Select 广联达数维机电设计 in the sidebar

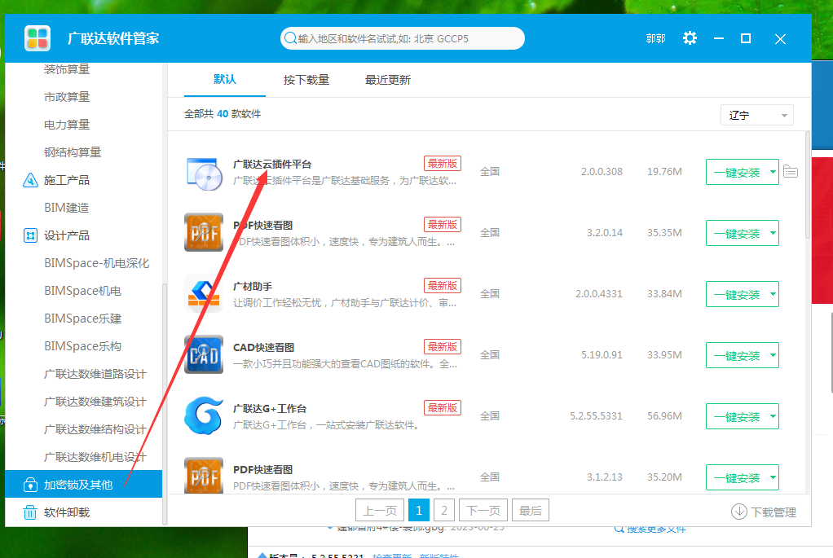95,457
